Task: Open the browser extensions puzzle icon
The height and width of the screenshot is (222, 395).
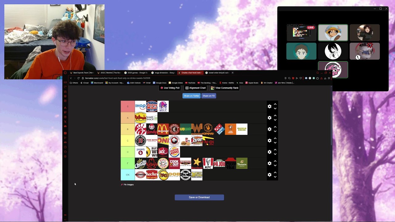Action: pyautogui.click(x=318, y=78)
